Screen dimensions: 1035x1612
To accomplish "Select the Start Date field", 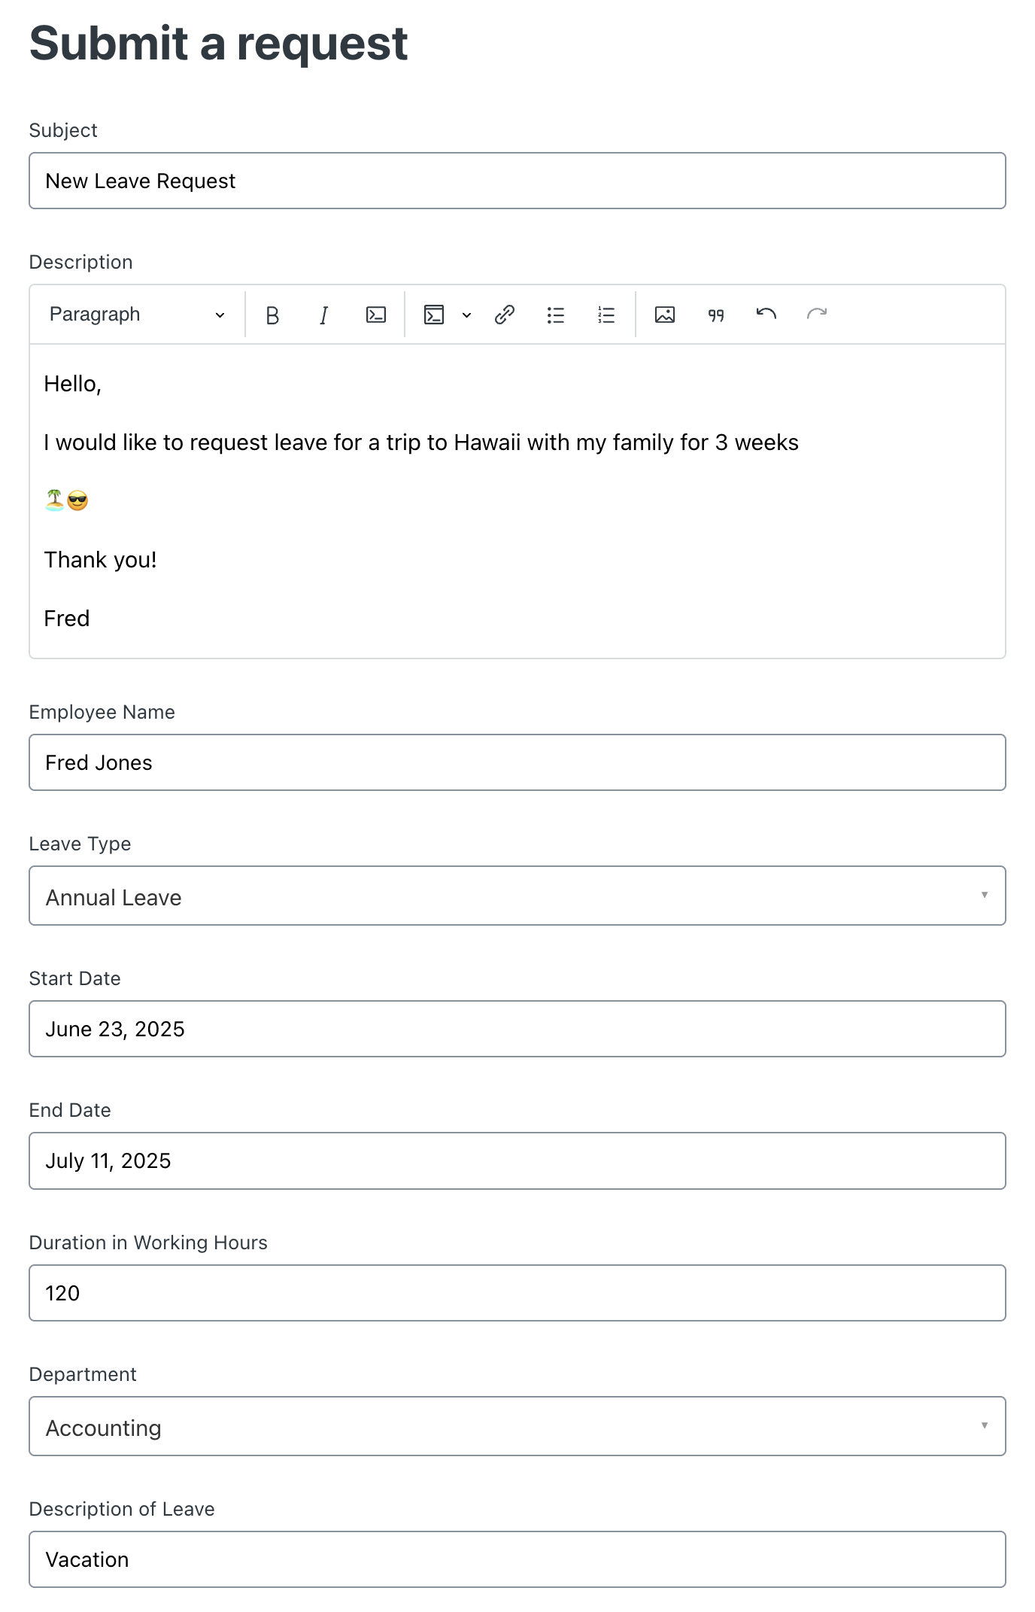I will click(517, 1029).
